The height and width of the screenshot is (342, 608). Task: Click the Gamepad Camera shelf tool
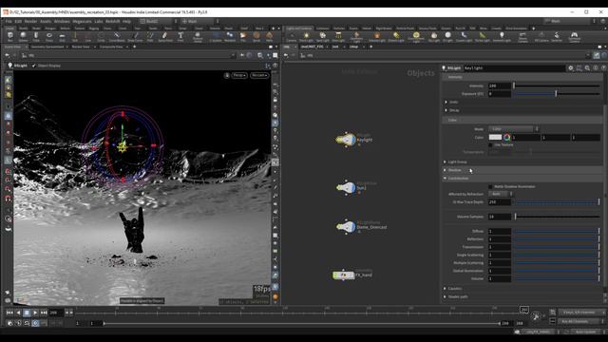tap(574, 37)
